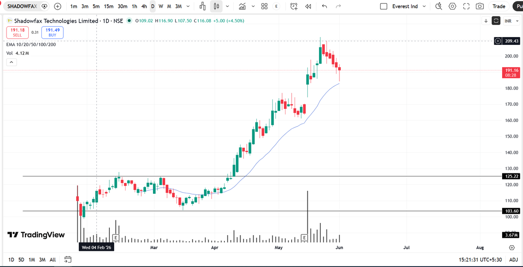This screenshot has height=267, width=523.
Task: Expand the dropdown arrow beside the Indicators icon
Action: [x=252, y=6]
